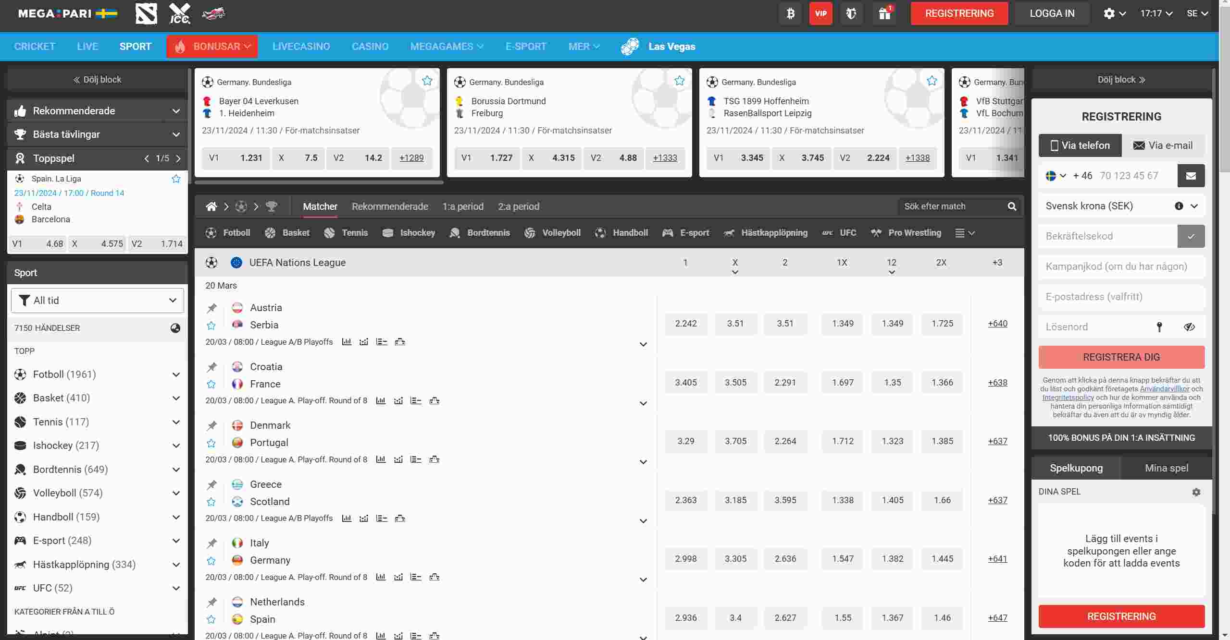This screenshot has width=1230, height=640.
Task: Click the trophy icon in breadcrumb
Action: (272, 206)
